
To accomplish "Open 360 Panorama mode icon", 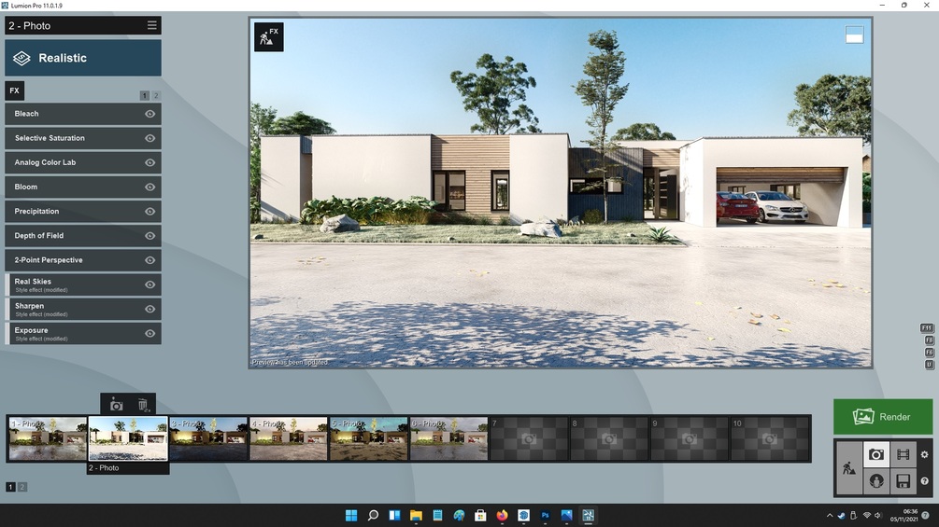I will [x=876, y=481].
